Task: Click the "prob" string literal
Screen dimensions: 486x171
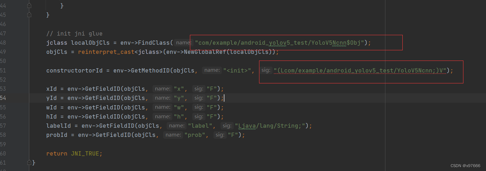Action: [194, 135]
